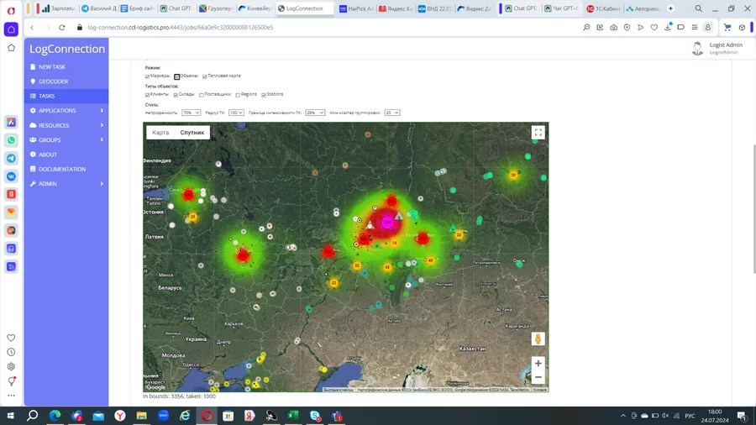The image size is (756, 425).
Task: Open the GEOCODER sidebar item
Action: [53, 81]
